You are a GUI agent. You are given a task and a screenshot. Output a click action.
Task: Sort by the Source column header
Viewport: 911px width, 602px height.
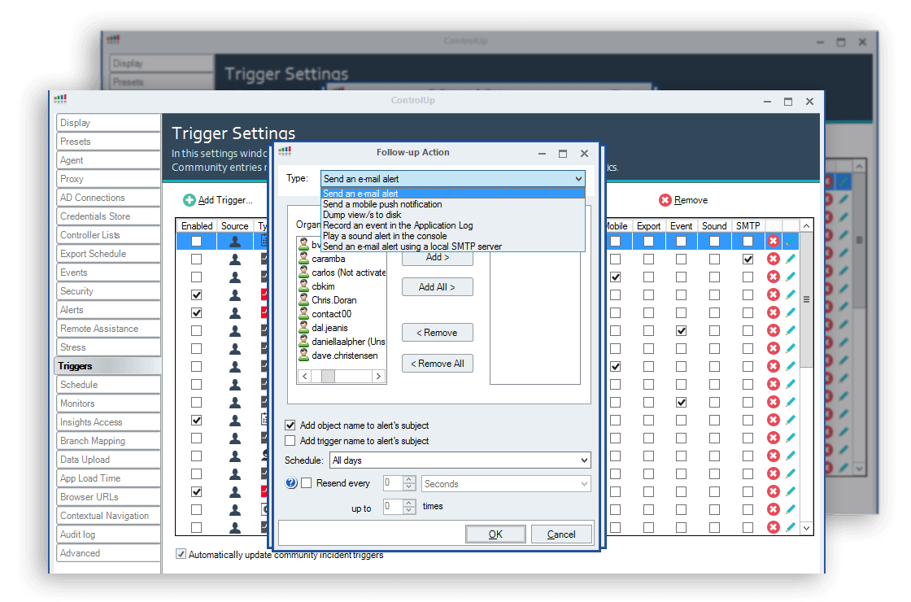[x=235, y=225]
